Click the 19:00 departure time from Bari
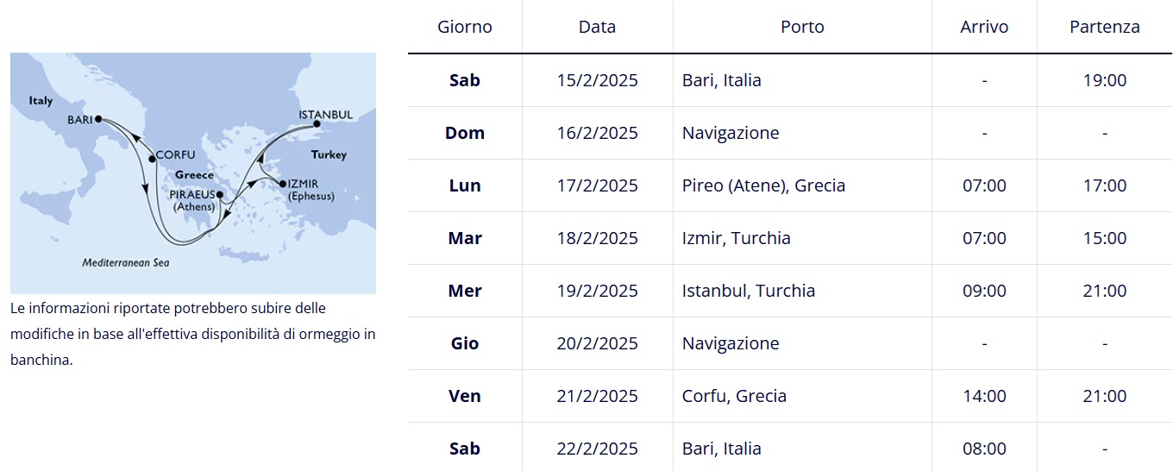This screenshot has width=1173, height=471. (x=1105, y=80)
